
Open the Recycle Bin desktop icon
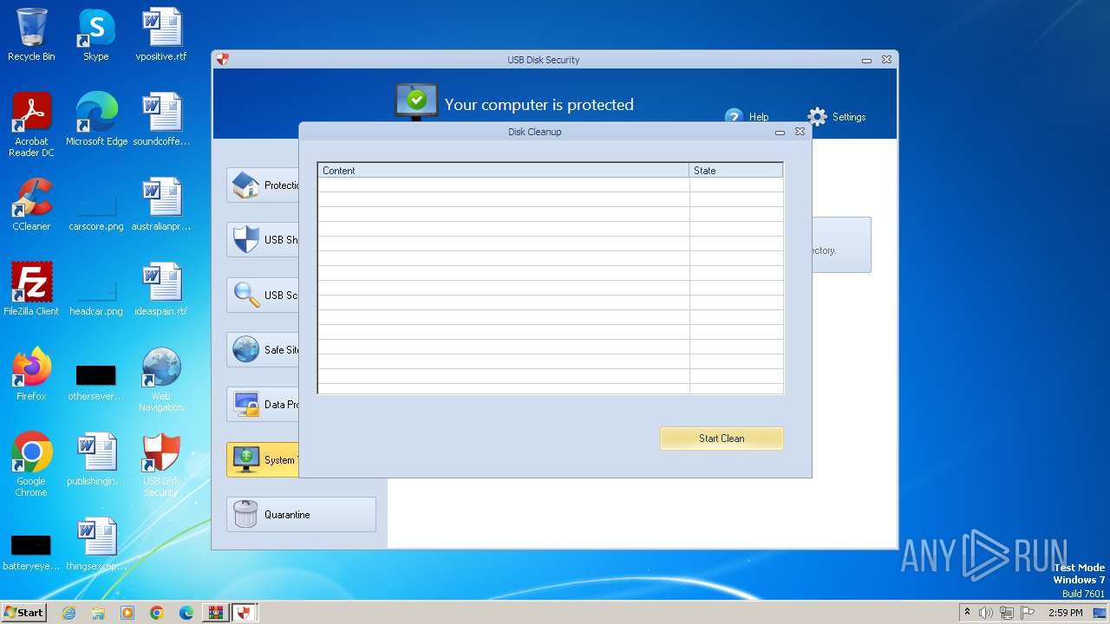pos(31,35)
